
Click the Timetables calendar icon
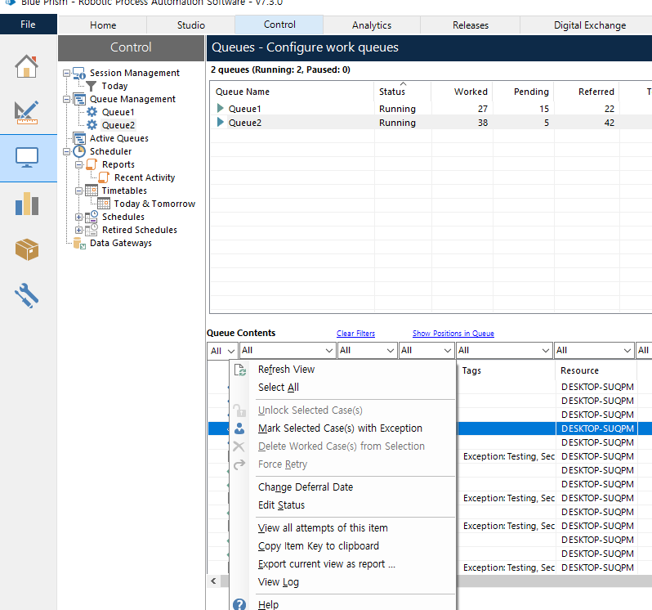92,191
